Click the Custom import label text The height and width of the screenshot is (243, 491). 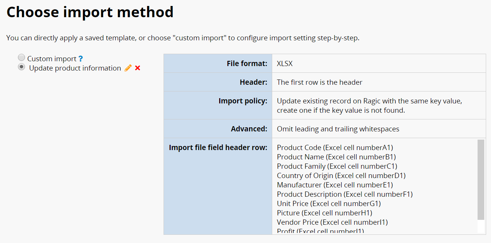[x=52, y=59]
